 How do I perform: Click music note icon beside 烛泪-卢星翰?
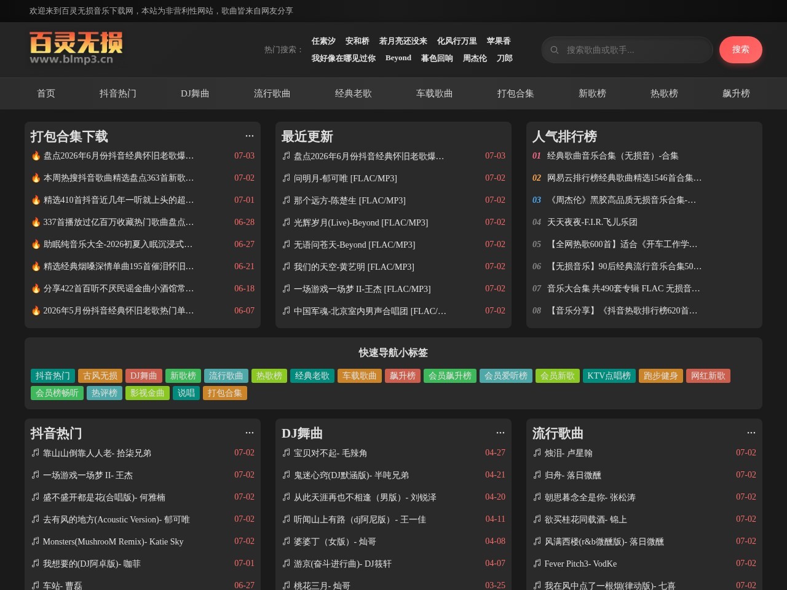click(x=537, y=452)
